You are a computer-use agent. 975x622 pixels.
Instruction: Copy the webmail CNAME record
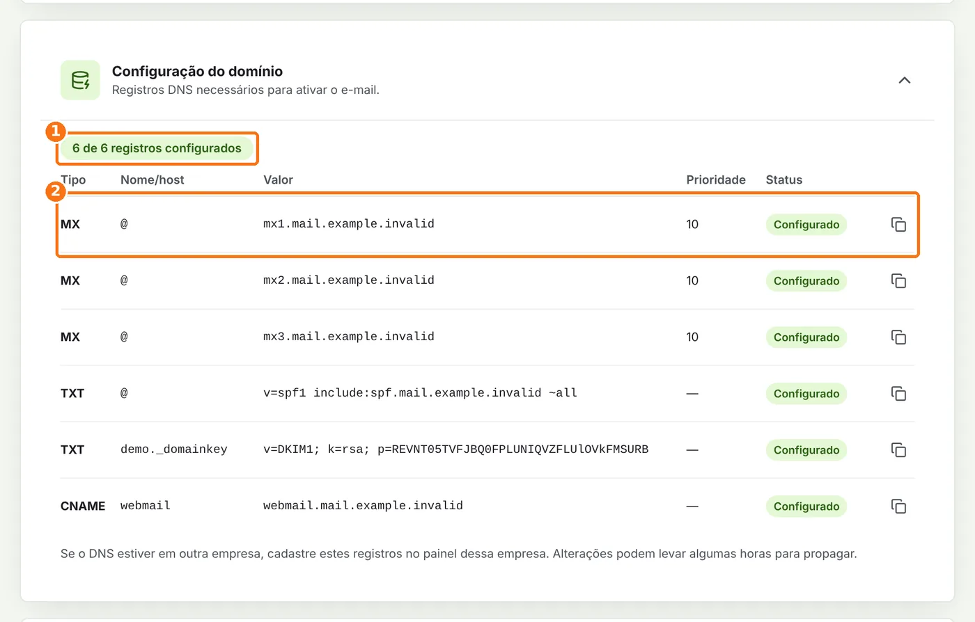click(898, 506)
